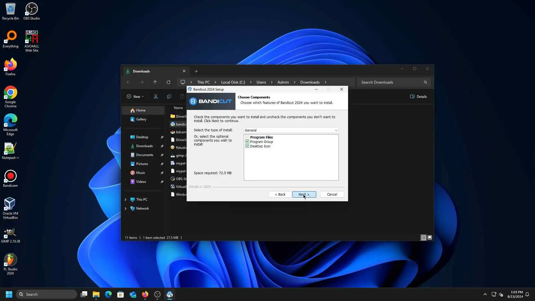Click Firefox icon in the taskbar

pos(145,294)
